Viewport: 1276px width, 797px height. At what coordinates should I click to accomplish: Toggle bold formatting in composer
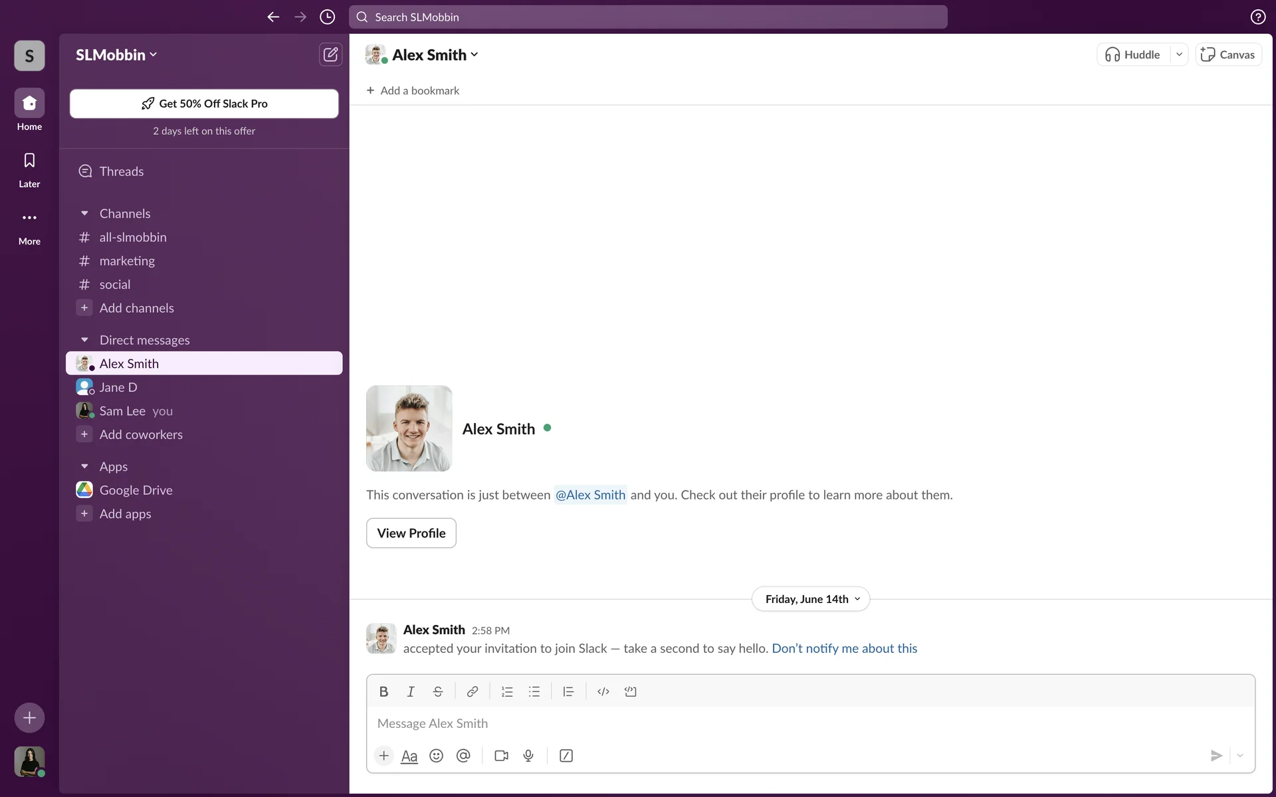[383, 691]
